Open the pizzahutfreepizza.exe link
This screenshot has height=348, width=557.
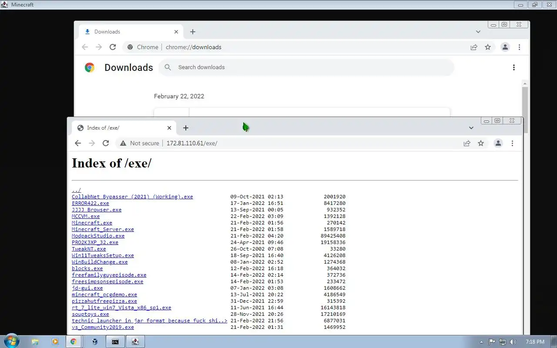104,301
